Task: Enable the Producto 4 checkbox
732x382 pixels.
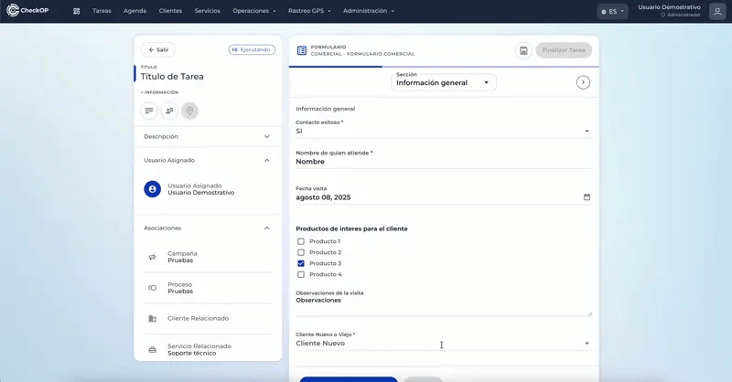Action: pos(301,275)
